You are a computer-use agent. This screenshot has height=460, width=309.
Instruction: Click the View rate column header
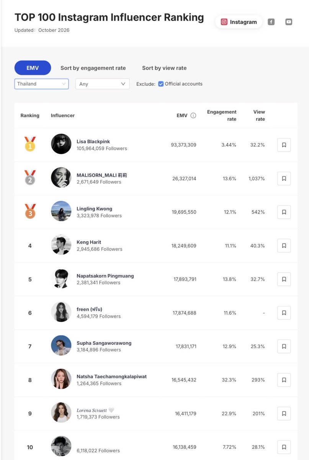pos(259,115)
